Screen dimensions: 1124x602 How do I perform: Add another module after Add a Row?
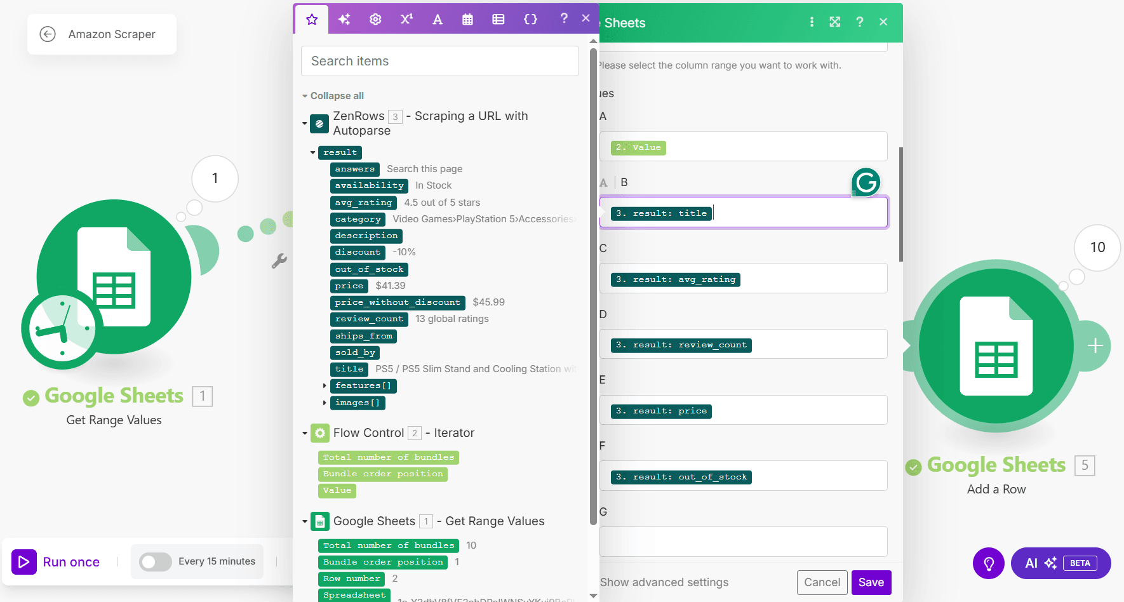pyautogui.click(x=1095, y=346)
